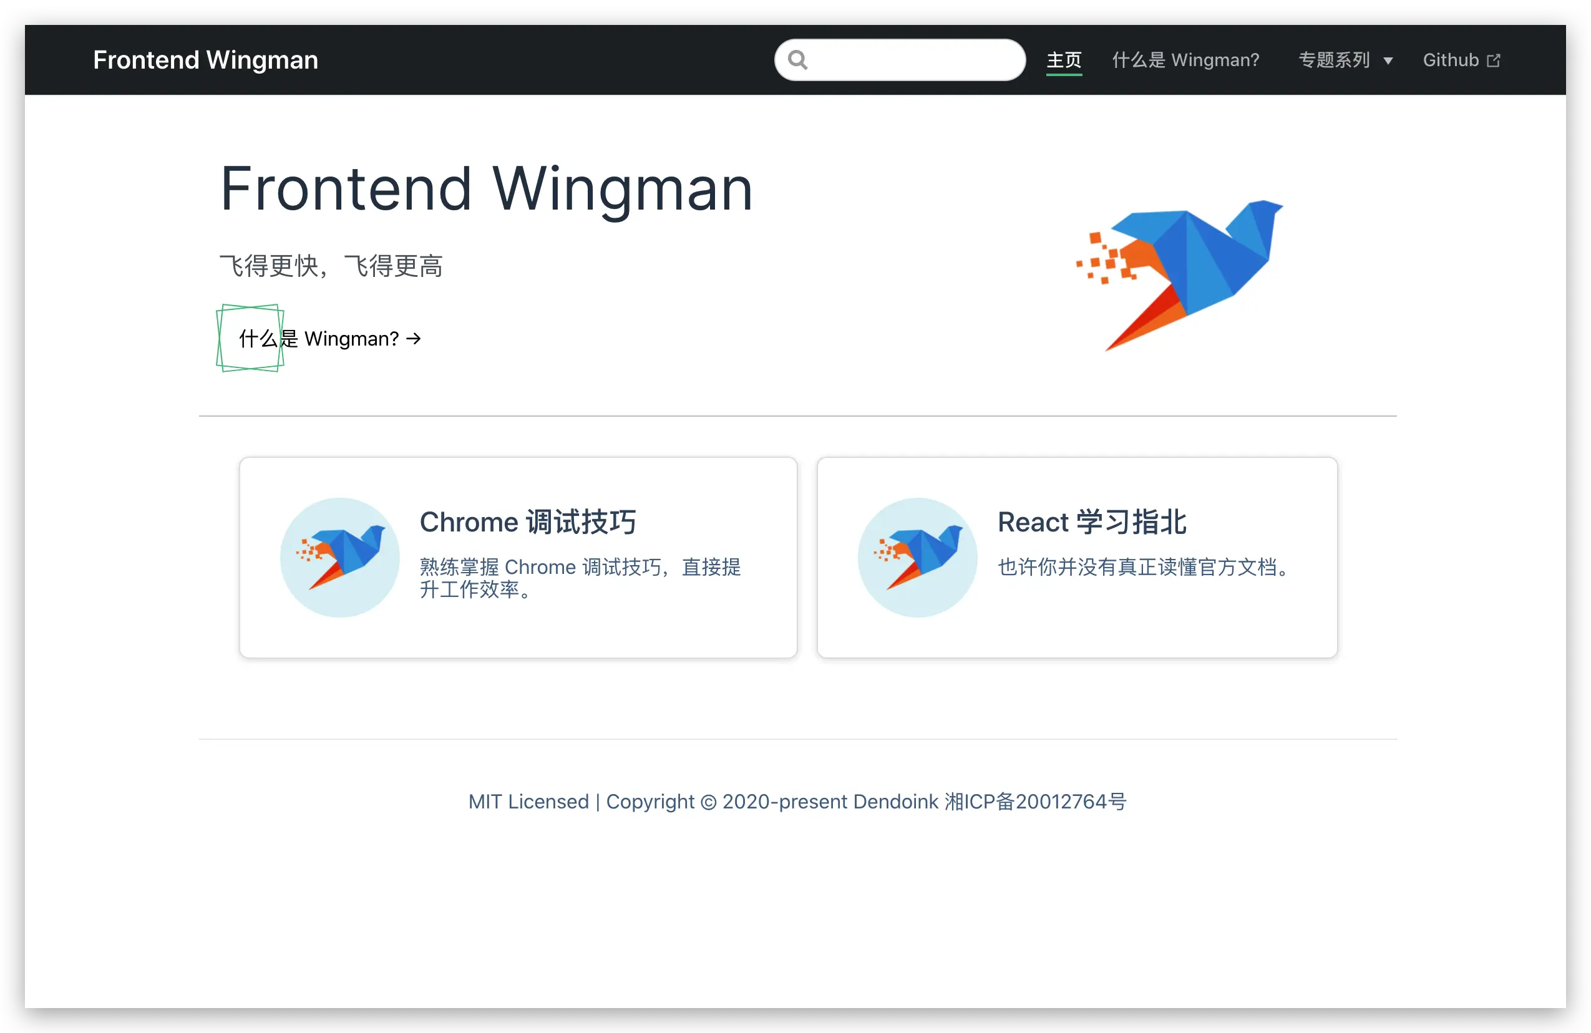Select the 主页 nav item
Screen dimensions: 1591x1033
[1064, 60]
